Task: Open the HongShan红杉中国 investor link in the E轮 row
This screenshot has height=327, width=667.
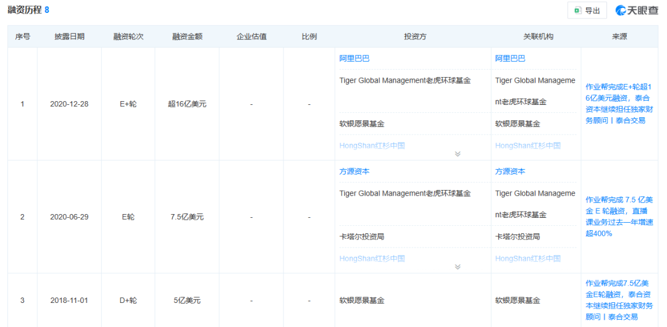Action: [x=372, y=258]
